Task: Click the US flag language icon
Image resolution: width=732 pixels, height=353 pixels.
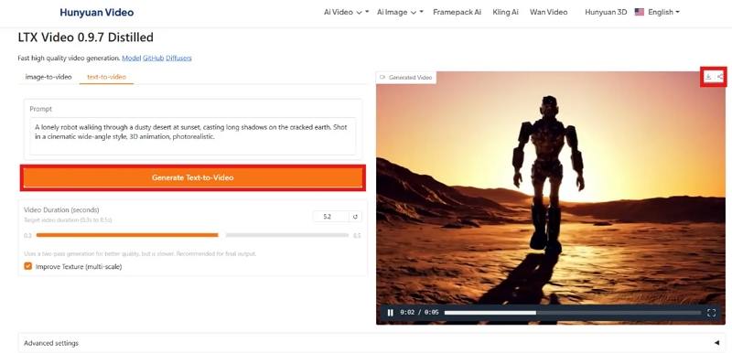Action: click(x=639, y=12)
